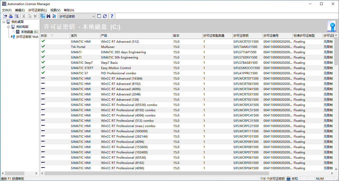Click the certificate ribbon icon in header
This screenshot has height=181, width=339.
(x=331, y=26)
